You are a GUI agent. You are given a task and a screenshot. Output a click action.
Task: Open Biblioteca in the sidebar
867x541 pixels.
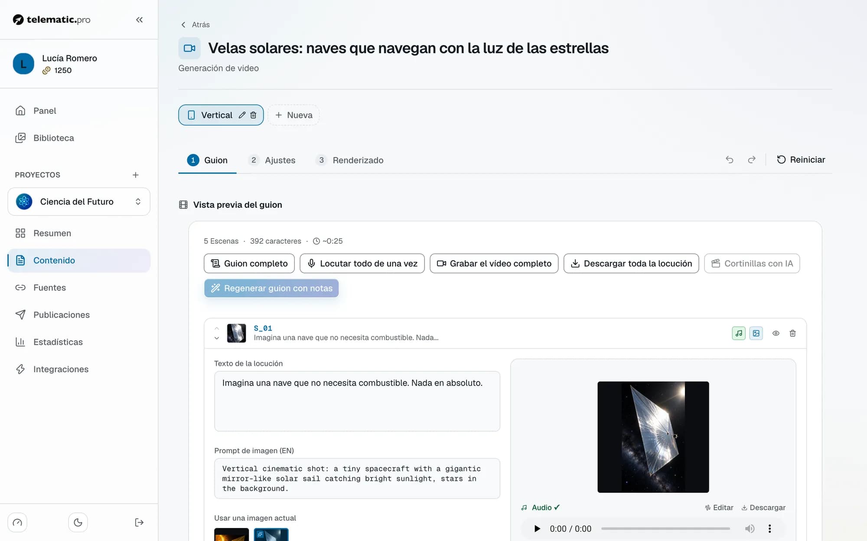coord(79,138)
